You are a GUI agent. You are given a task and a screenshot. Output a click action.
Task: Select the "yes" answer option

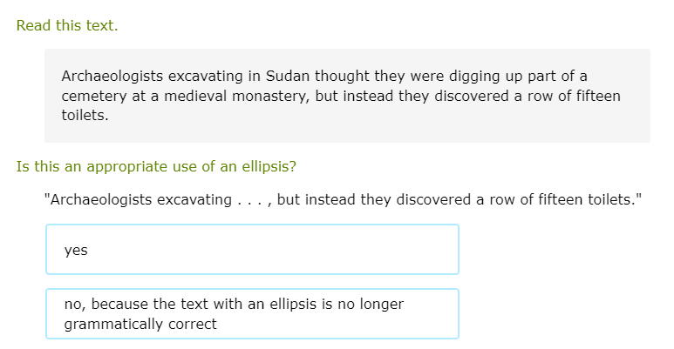pyautogui.click(x=252, y=250)
